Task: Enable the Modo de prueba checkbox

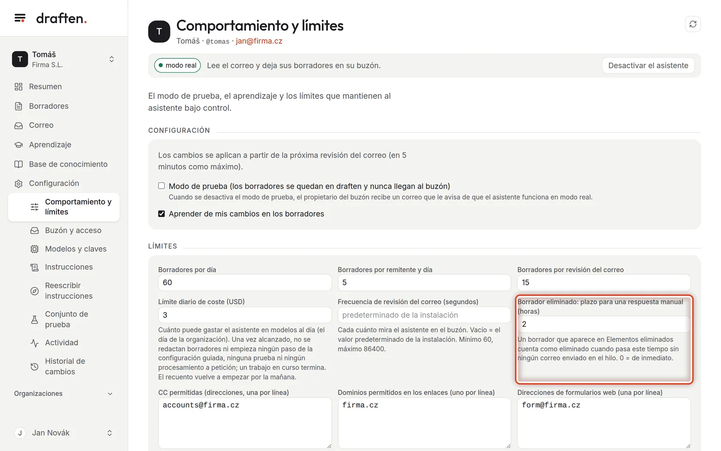Action: pyautogui.click(x=161, y=186)
